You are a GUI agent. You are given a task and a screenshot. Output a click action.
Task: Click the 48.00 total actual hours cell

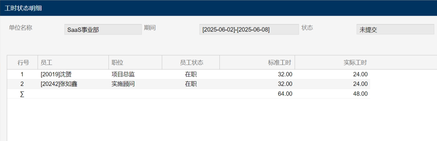click(x=360, y=94)
